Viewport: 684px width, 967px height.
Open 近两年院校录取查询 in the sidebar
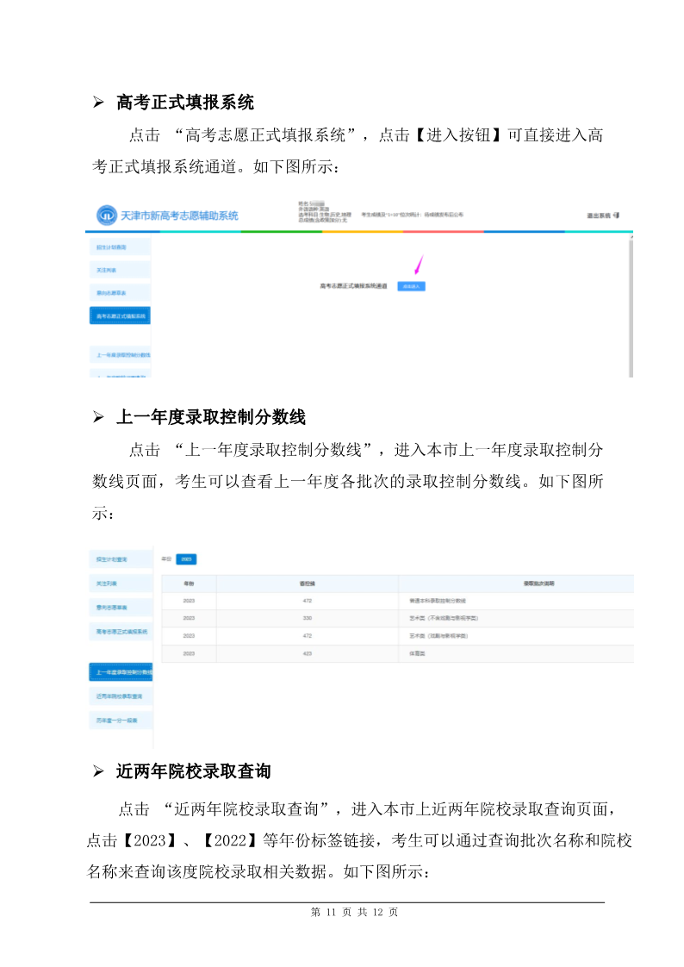(x=119, y=696)
